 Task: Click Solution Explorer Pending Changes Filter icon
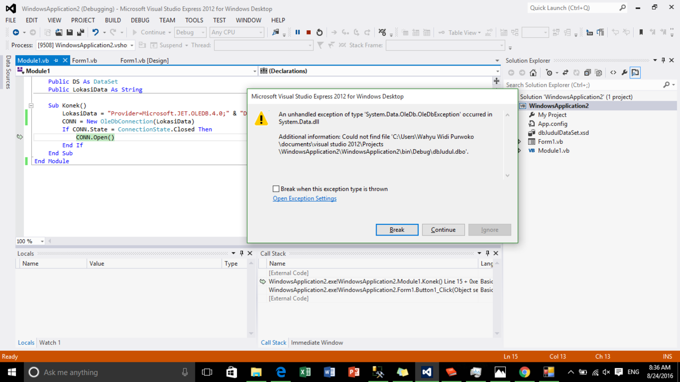549,73
